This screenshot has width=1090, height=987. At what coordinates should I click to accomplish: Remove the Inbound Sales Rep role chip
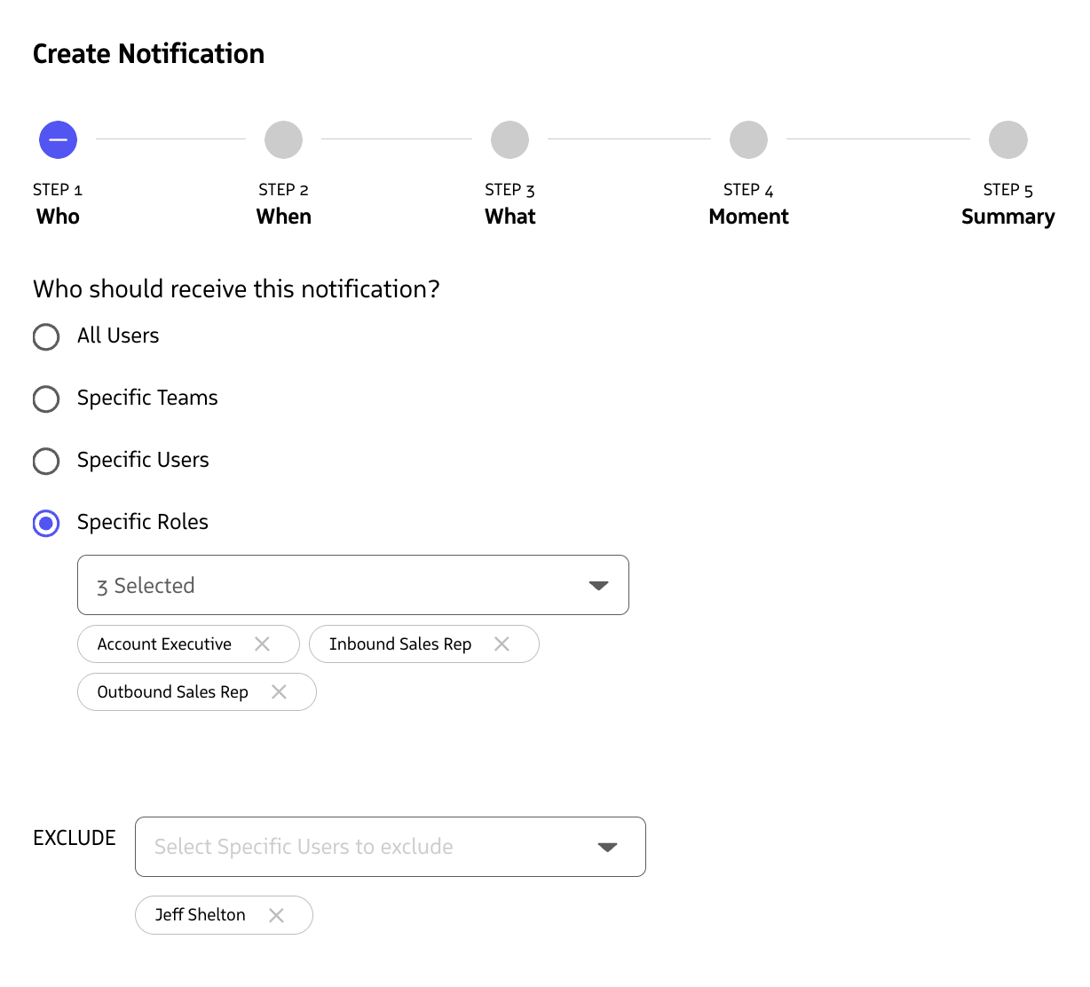pos(502,644)
